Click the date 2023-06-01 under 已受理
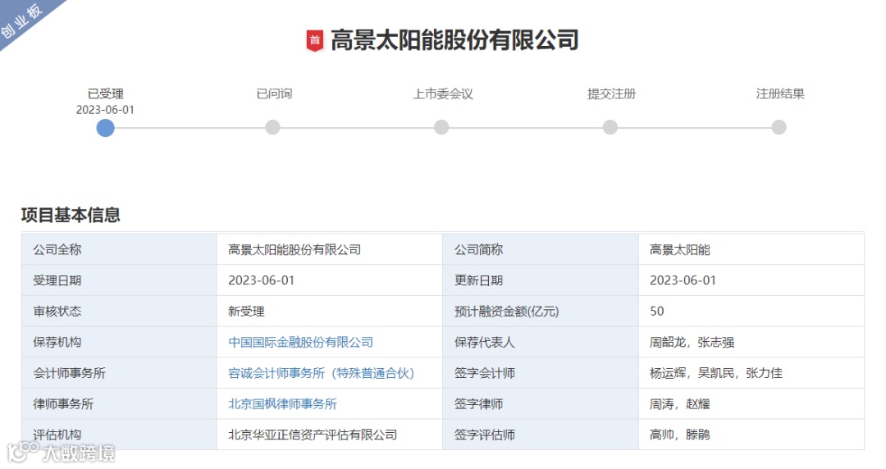Viewport: 886px width, 469px height. click(x=106, y=110)
